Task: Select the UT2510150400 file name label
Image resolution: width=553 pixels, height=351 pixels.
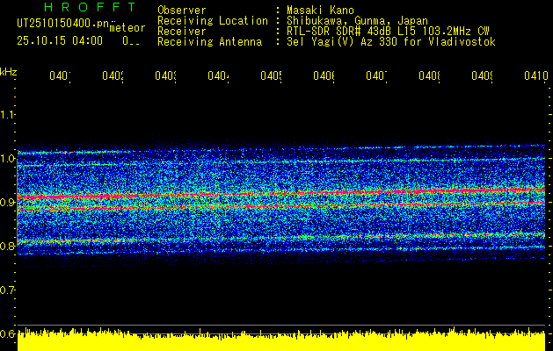Action: click(x=57, y=25)
